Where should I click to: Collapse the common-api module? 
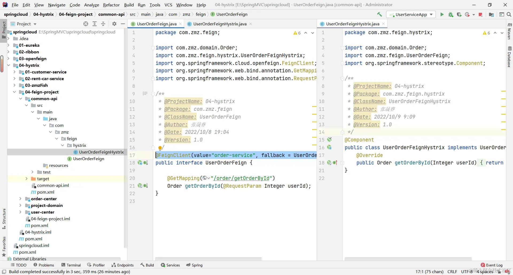pyautogui.click(x=21, y=99)
